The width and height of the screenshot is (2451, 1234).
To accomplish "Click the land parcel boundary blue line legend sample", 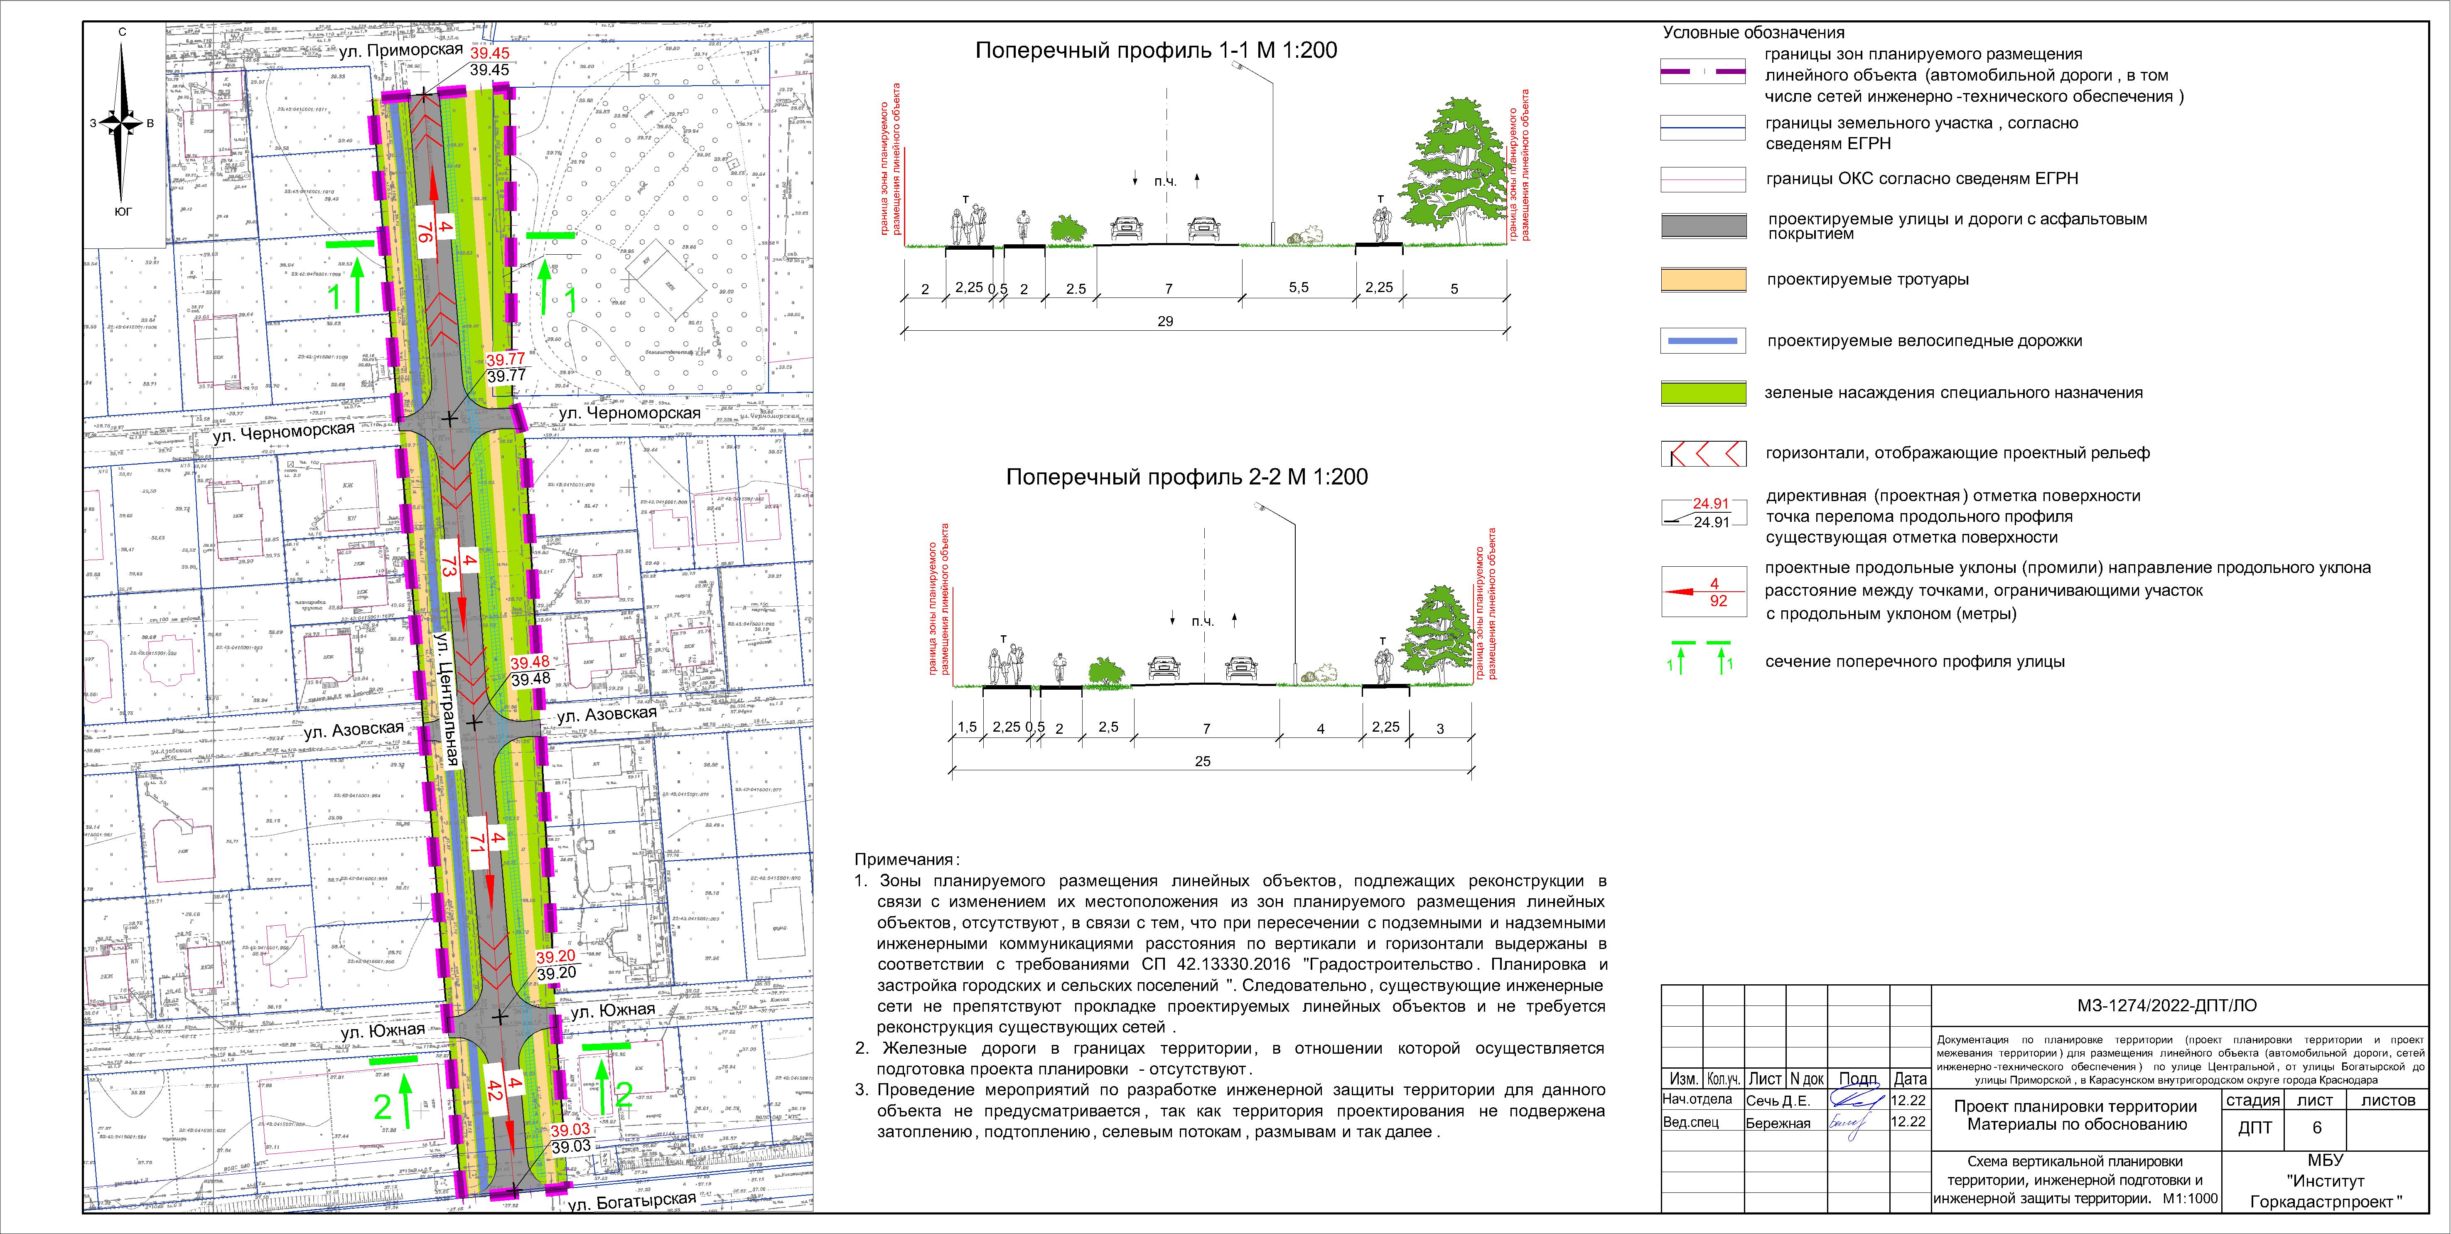I will [1703, 128].
